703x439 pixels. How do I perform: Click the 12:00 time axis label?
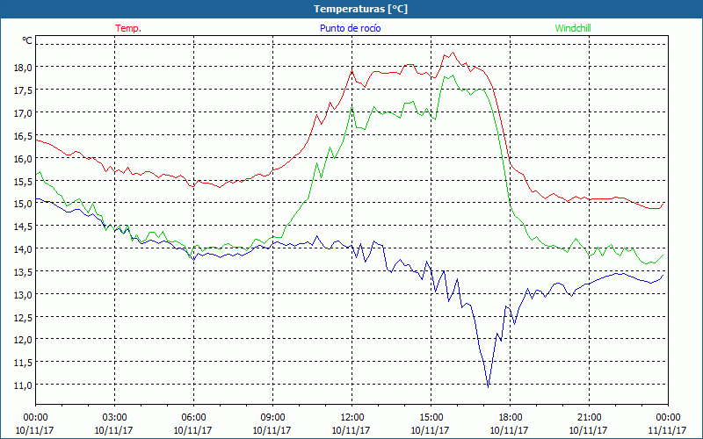(x=352, y=418)
